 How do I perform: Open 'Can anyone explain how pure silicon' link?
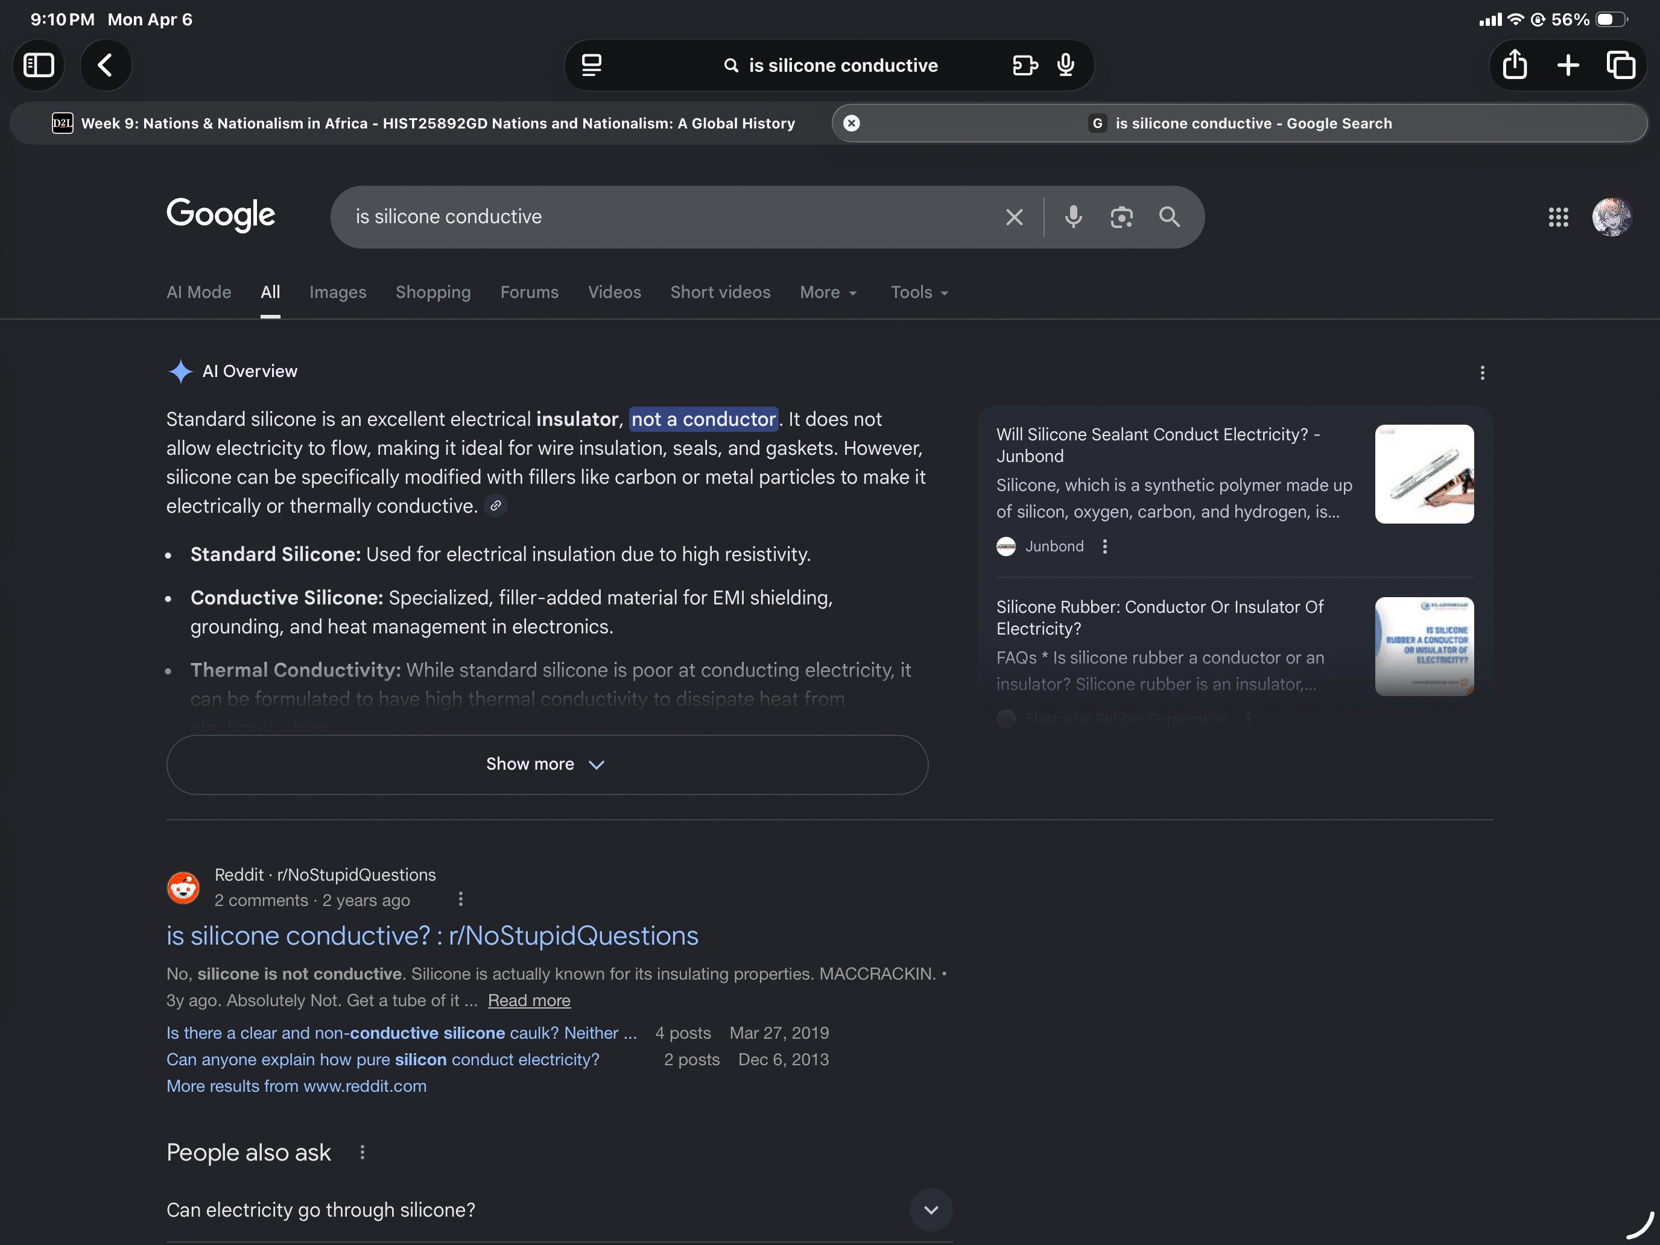click(x=383, y=1059)
